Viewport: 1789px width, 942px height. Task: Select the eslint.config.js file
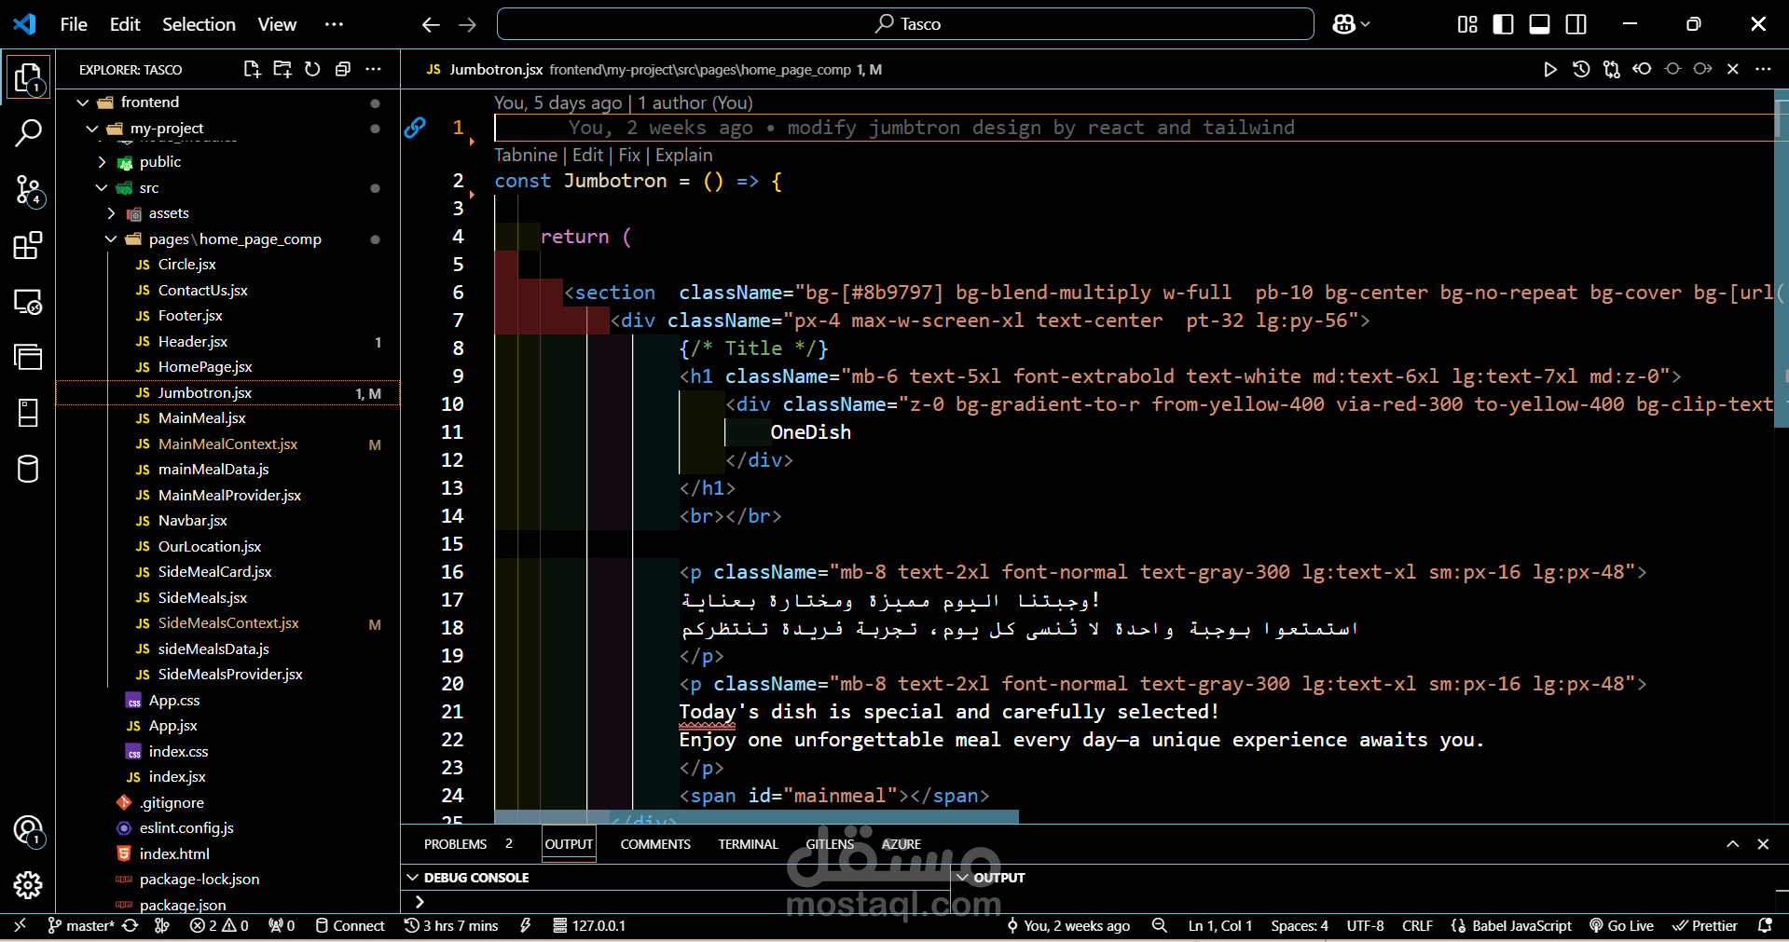tap(186, 828)
